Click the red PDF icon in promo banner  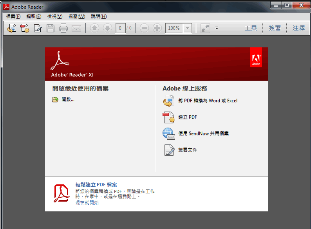coord(61,193)
